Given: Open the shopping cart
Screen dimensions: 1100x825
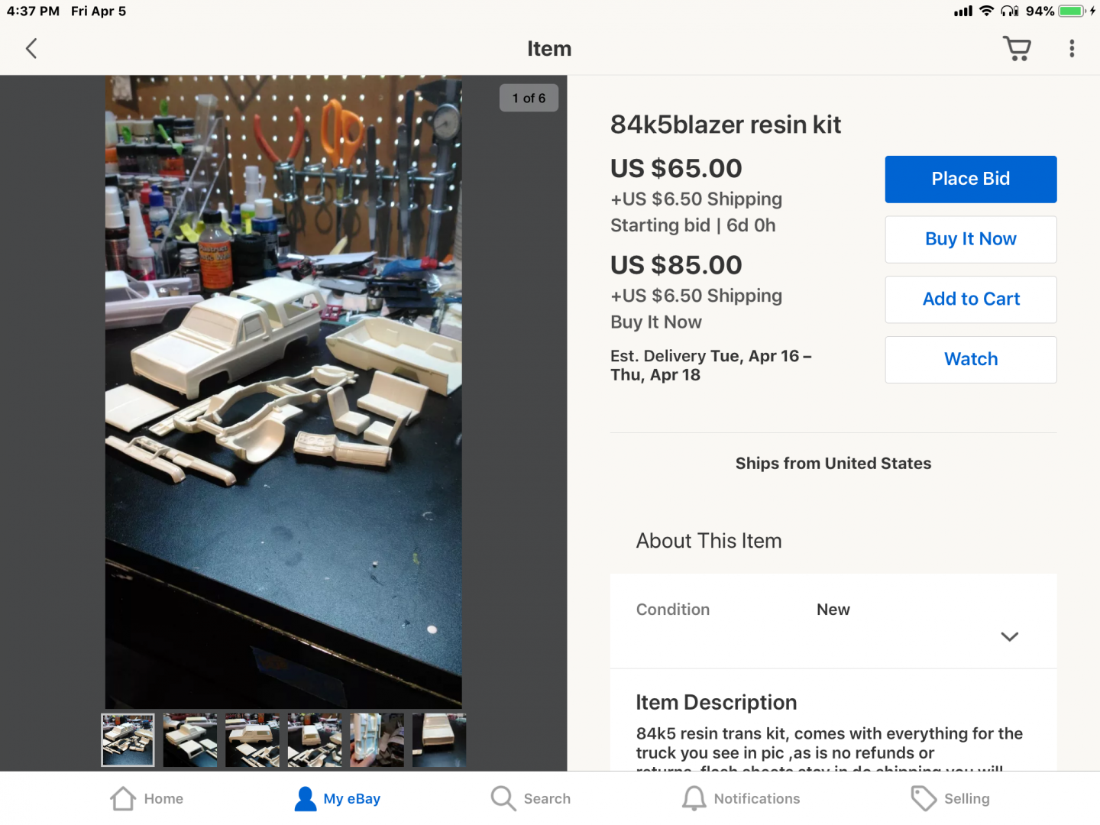Looking at the screenshot, I should pyautogui.click(x=1017, y=49).
